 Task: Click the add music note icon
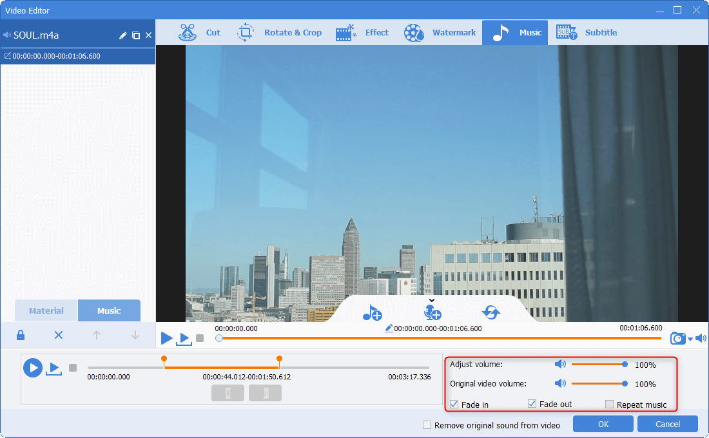click(372, 312)
